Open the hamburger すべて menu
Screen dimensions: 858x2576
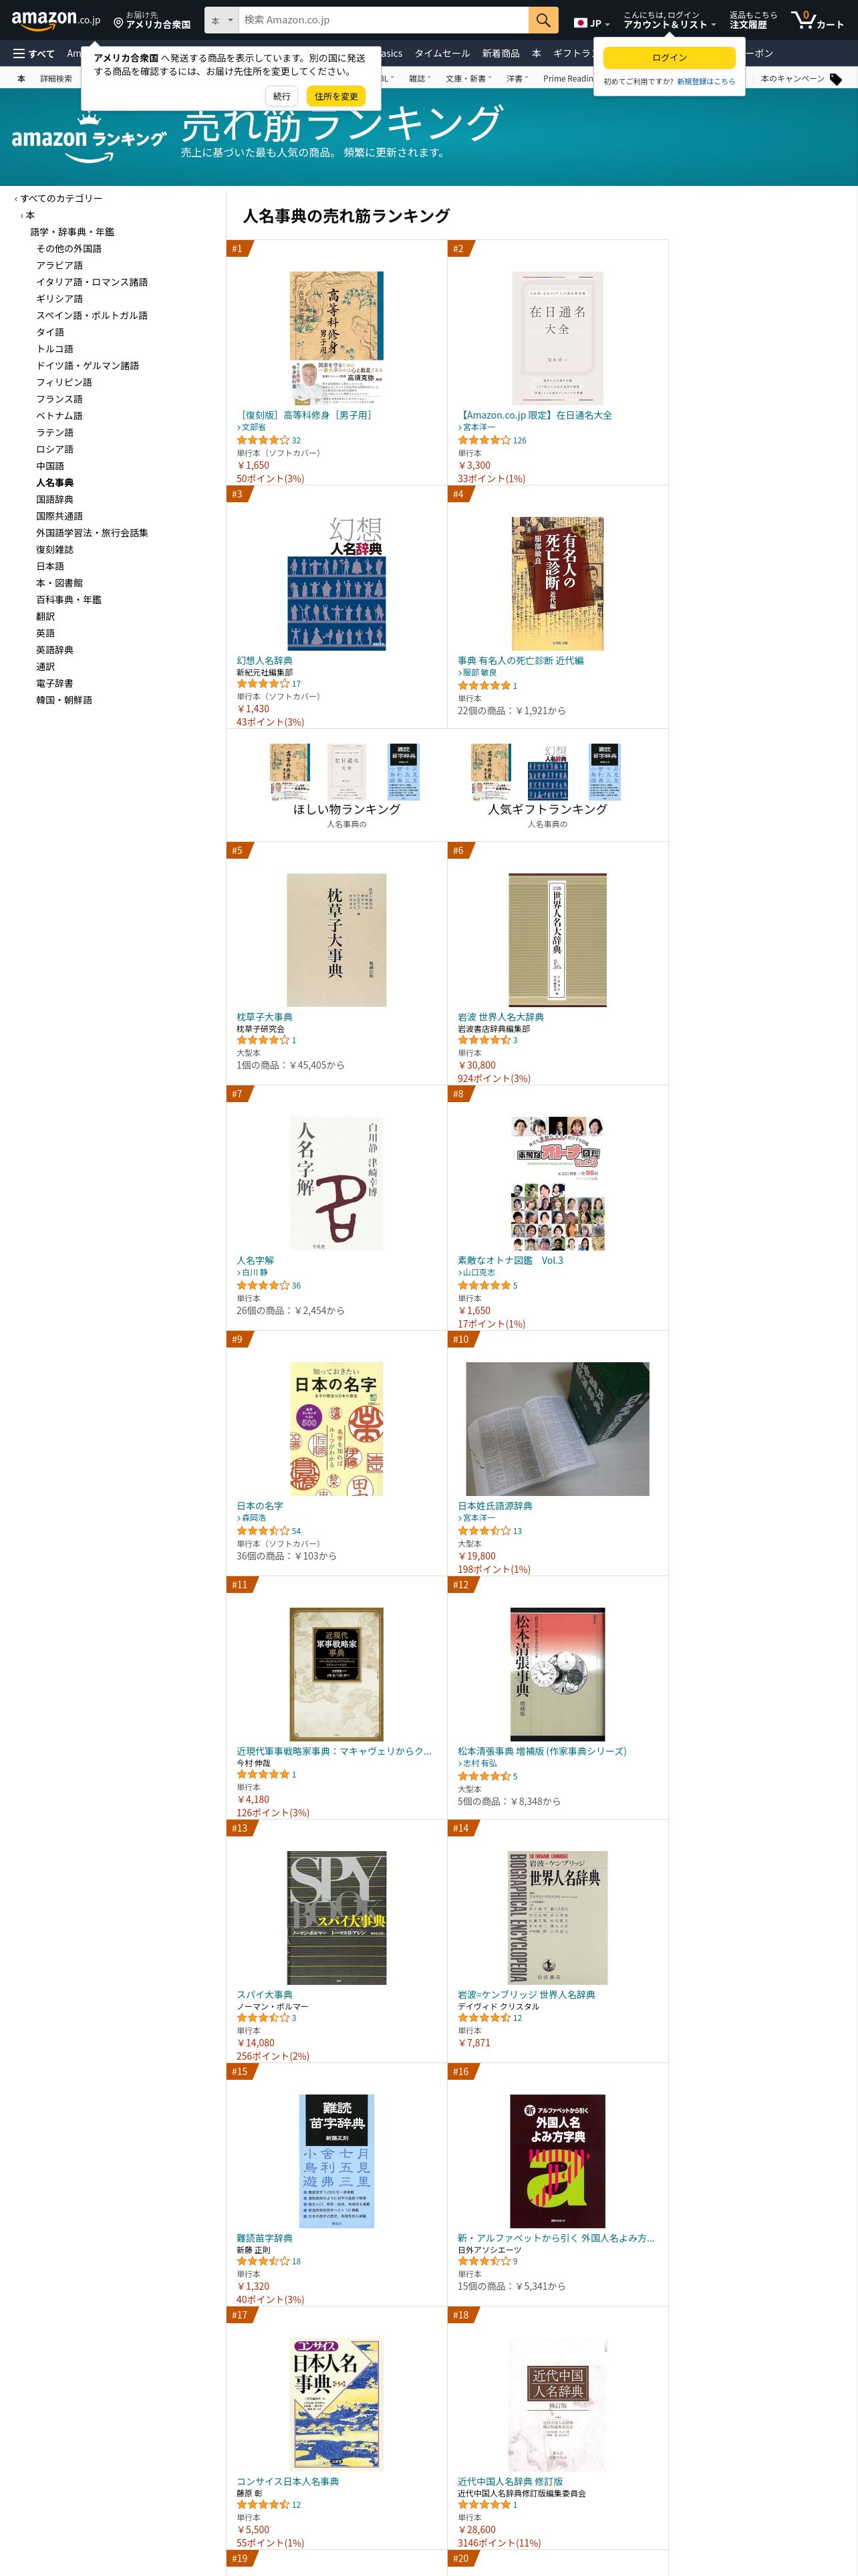[33, 54]
